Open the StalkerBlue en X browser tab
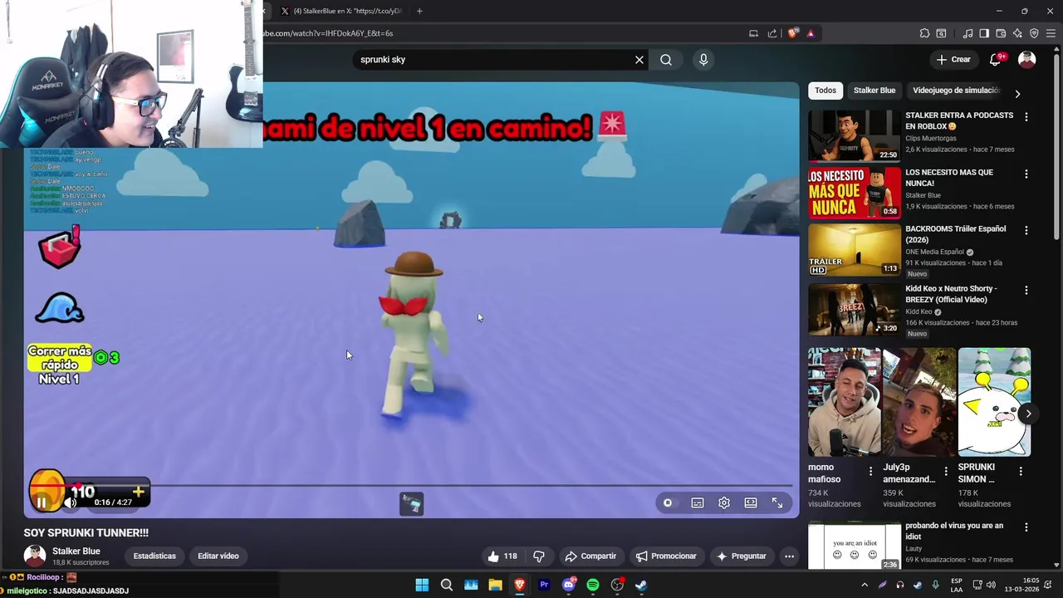This screenshot has height=598, width=1063. coord(342,11)
